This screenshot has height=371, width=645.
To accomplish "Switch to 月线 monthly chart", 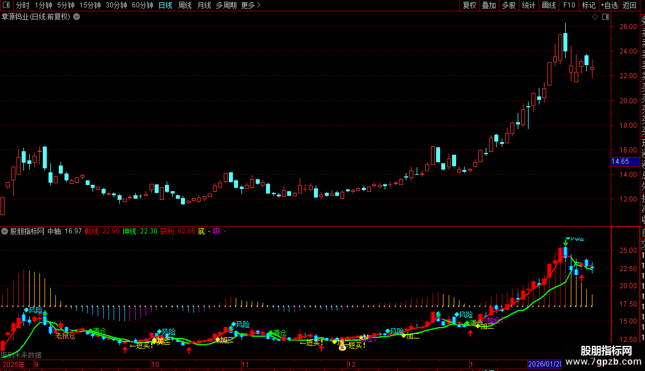I will [204, 5].
